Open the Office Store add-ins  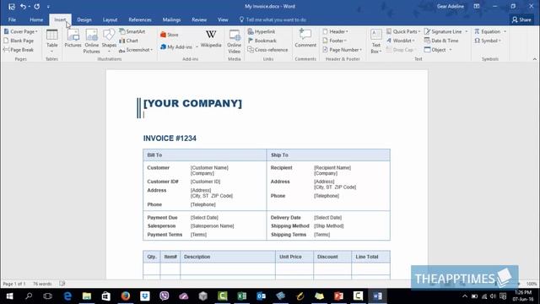[x=170, y=35]
